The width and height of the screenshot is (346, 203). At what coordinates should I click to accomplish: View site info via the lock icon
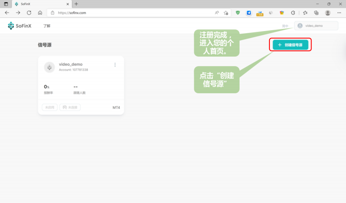[x=52, y=13]
